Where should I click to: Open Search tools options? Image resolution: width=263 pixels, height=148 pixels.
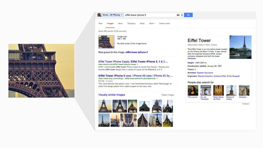[x=164, y=23]
